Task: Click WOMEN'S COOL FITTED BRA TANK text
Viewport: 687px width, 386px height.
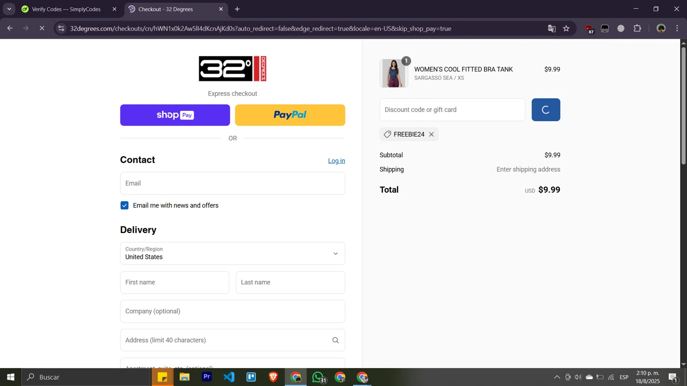Action: coord(463,70)
